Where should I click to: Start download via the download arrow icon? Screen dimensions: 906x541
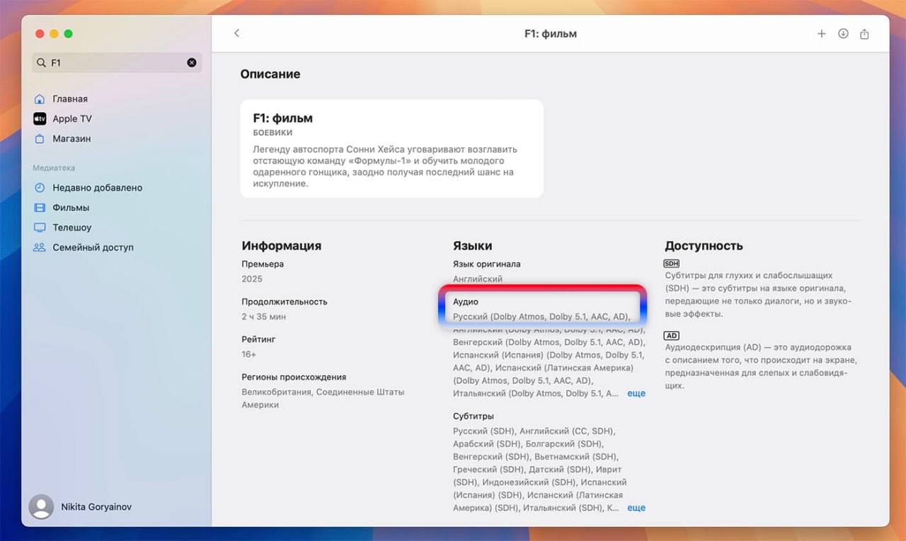(x=843, y=33)
